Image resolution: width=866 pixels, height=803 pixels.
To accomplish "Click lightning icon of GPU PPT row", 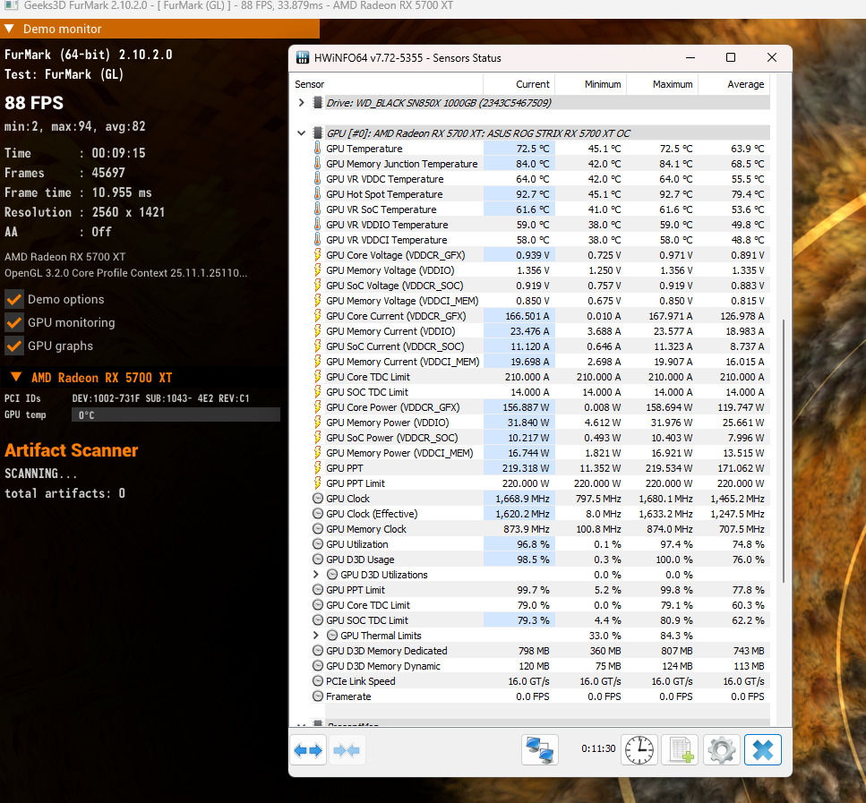I will (x=318, y=468).
